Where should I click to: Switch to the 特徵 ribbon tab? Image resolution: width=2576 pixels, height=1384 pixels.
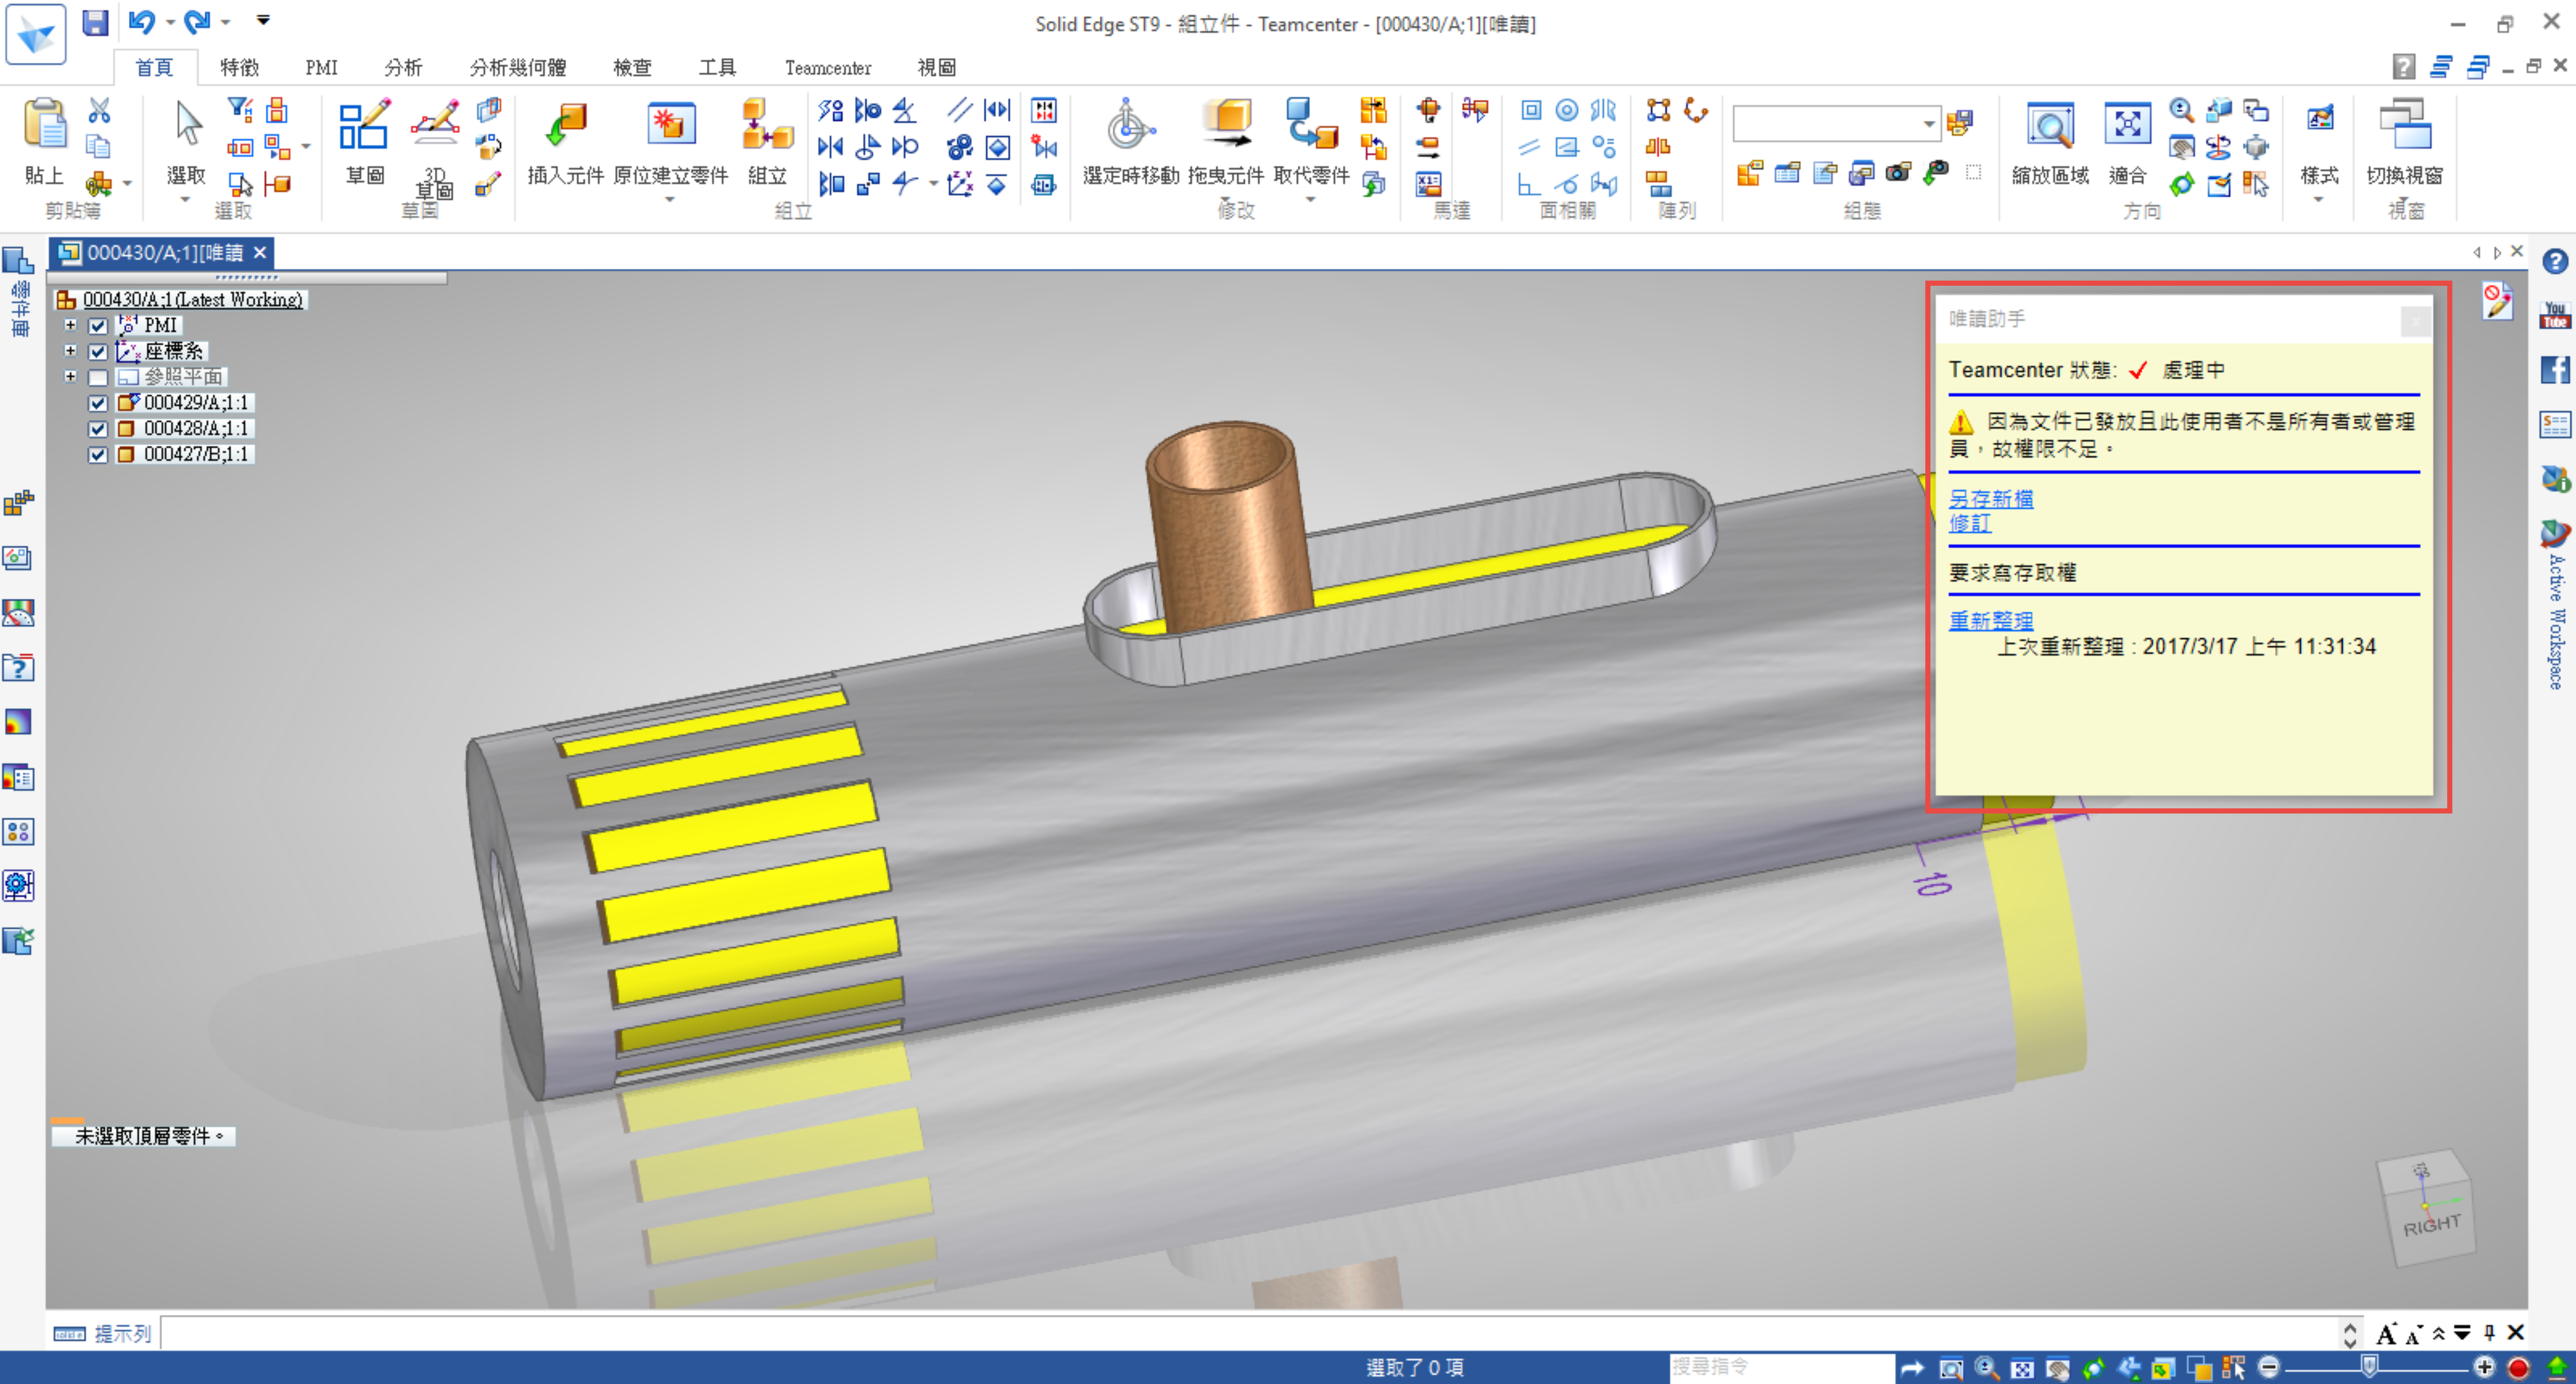(240, 67)
